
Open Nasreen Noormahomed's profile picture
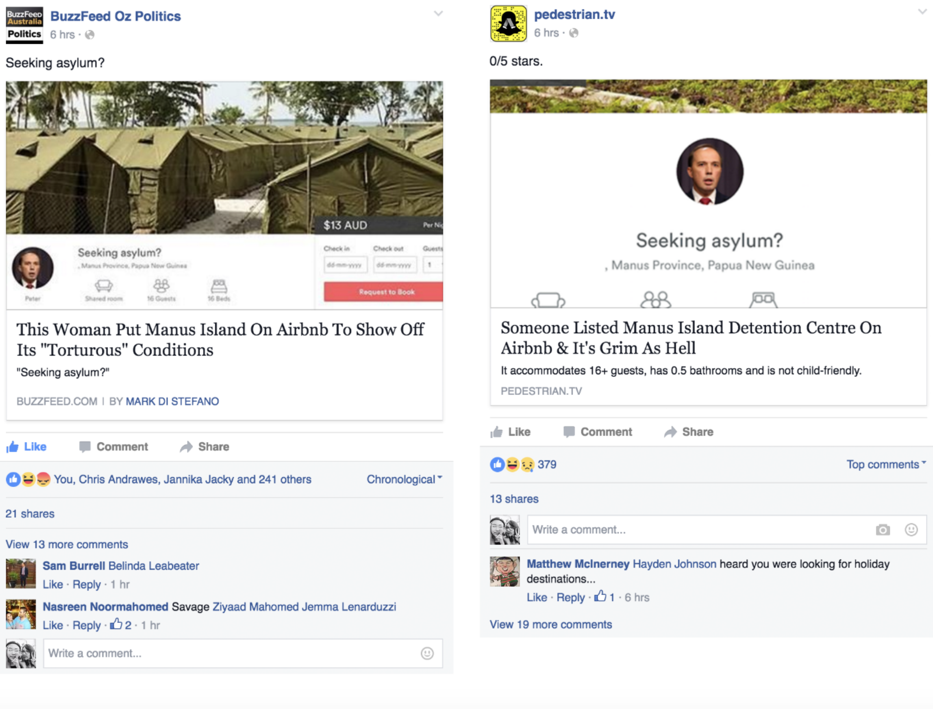pyautogui.click(x=21, y=614)
